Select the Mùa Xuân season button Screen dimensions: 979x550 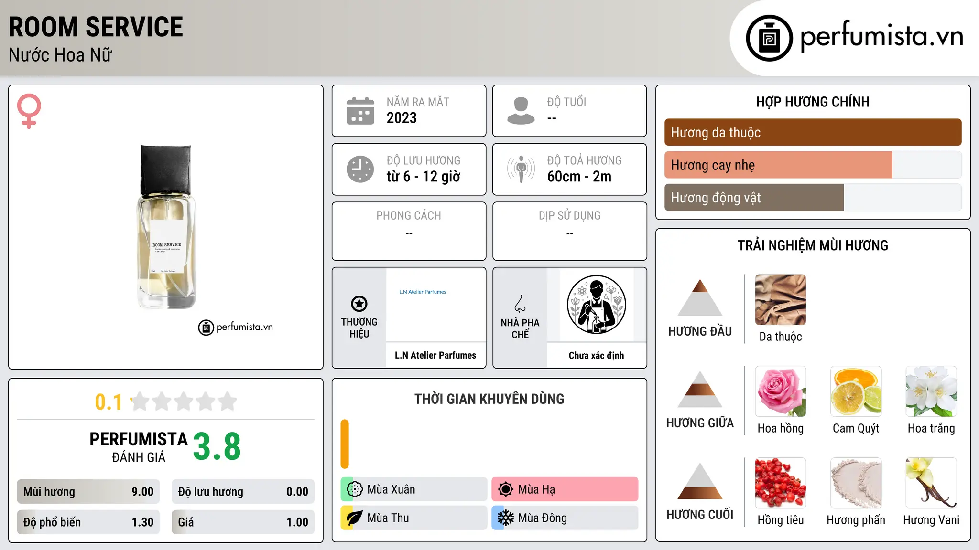click(x=414, y=489)
